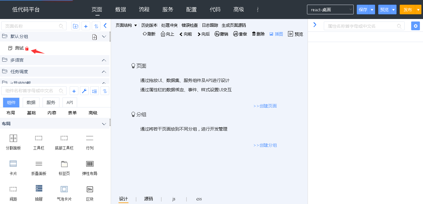
Task: Click the component sort icon
Action: tap(105, 91)
